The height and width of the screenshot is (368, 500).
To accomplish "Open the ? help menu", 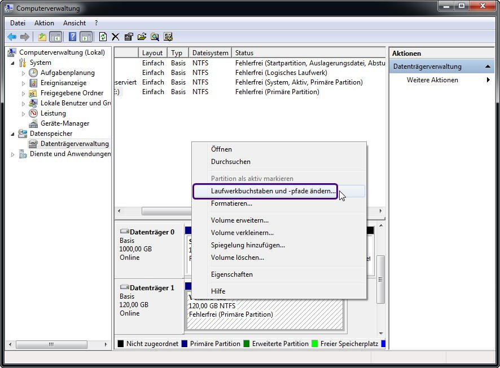I will click(x=97, y=23).
